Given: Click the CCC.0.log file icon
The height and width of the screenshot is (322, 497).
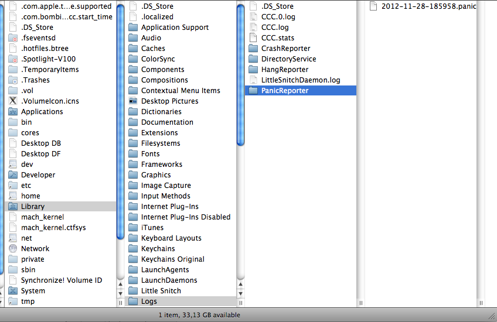Looking at the screenshot, I should [x=253, y=17].
